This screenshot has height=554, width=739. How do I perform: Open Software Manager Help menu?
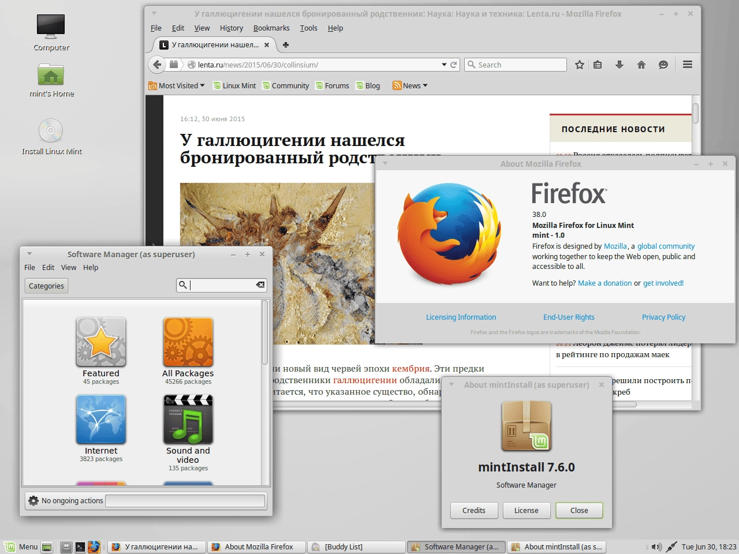tap(91, 267)
